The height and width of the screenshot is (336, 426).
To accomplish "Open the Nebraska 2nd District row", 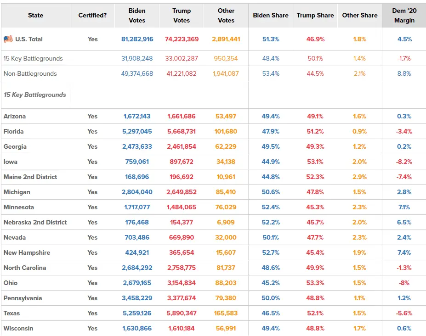I will point(35,222).
